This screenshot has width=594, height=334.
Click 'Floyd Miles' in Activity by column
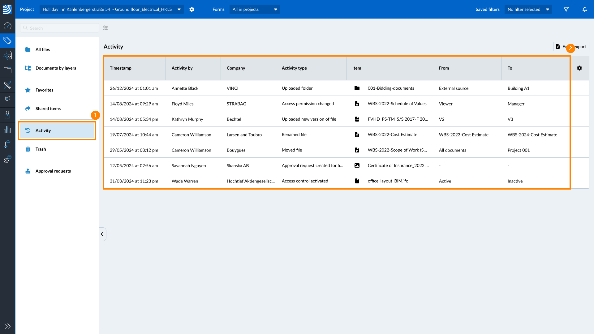(x=183, y=104)
